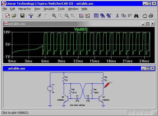Run the simulation with the running man icon

(39, 16)
